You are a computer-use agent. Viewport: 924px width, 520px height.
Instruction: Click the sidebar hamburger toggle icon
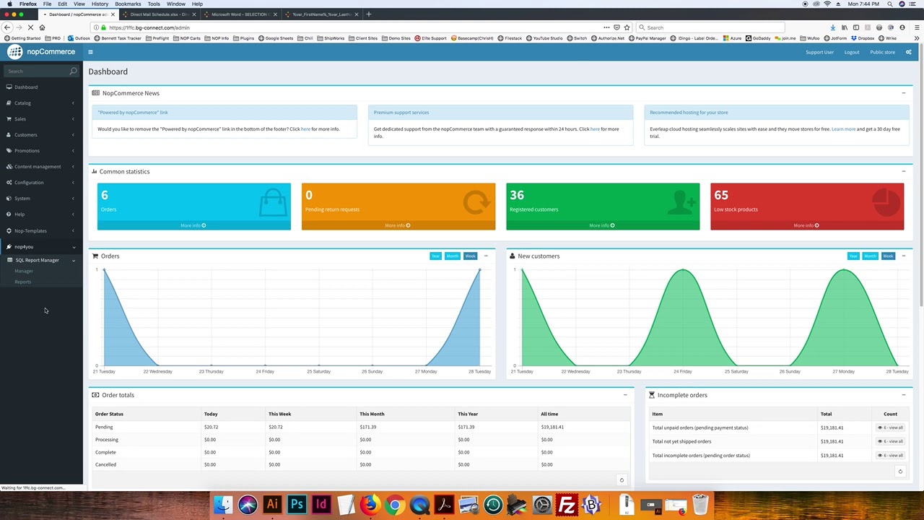(x=90, y=52)
